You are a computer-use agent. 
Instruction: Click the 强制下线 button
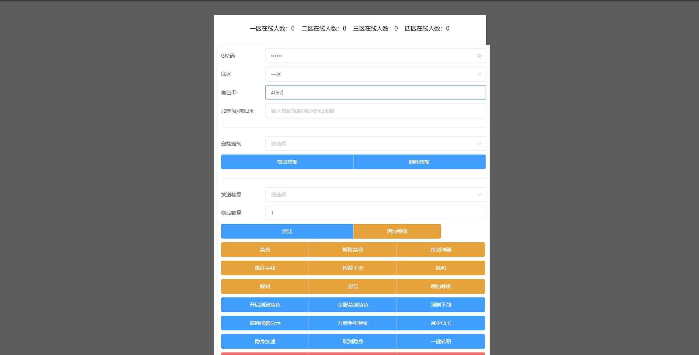(x=441, y=305)
